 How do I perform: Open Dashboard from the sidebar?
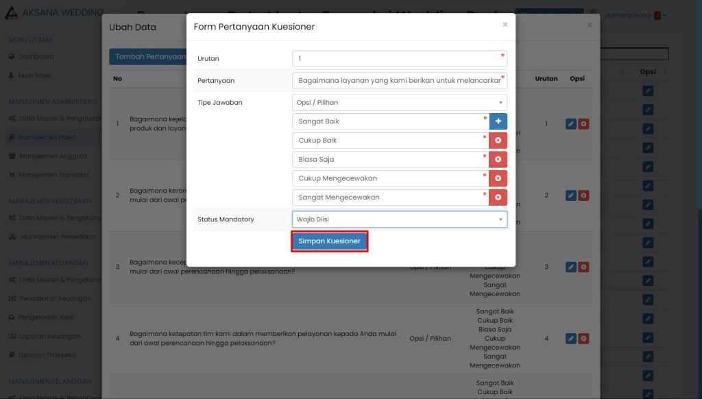(x=36, y=56)
